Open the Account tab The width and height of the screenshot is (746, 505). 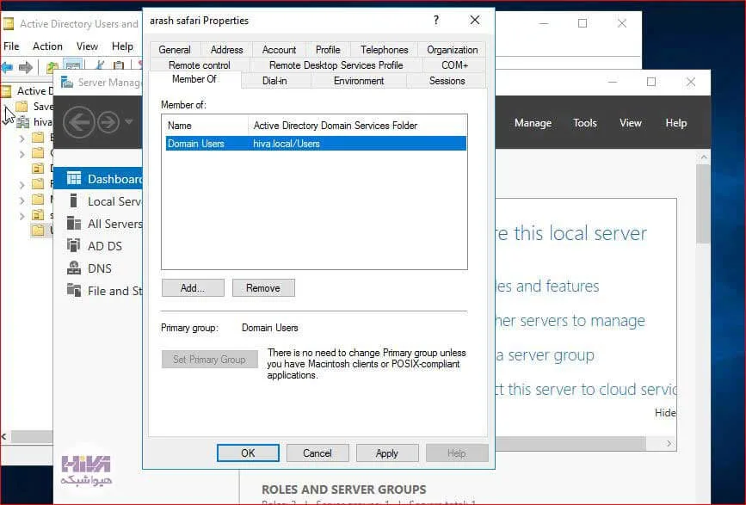tap(279, 49)
